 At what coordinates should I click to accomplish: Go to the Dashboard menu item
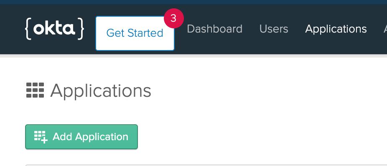(214, 29)
